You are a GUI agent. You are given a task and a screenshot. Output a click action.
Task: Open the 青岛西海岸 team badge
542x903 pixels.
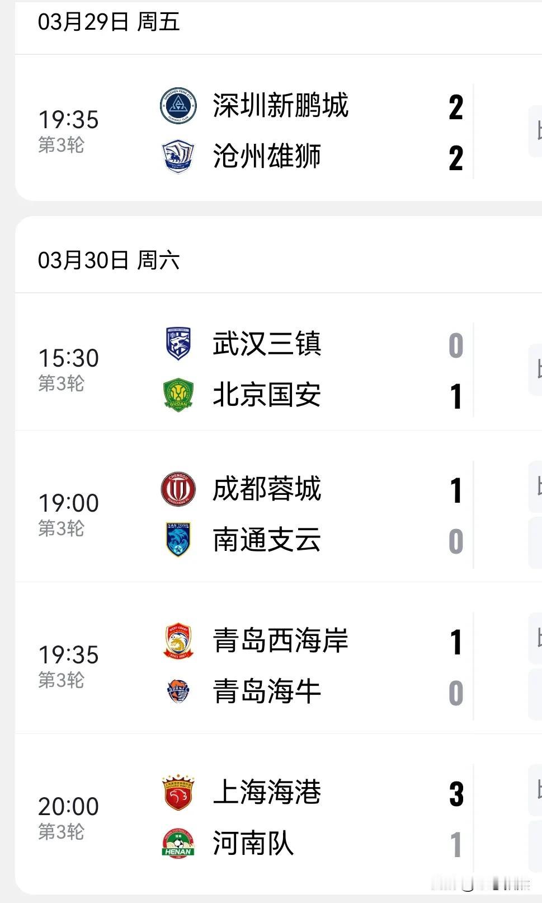tap(178, 641)
